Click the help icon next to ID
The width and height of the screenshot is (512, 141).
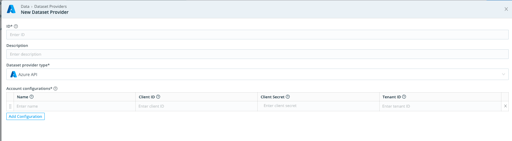click(x=16, y=26)
